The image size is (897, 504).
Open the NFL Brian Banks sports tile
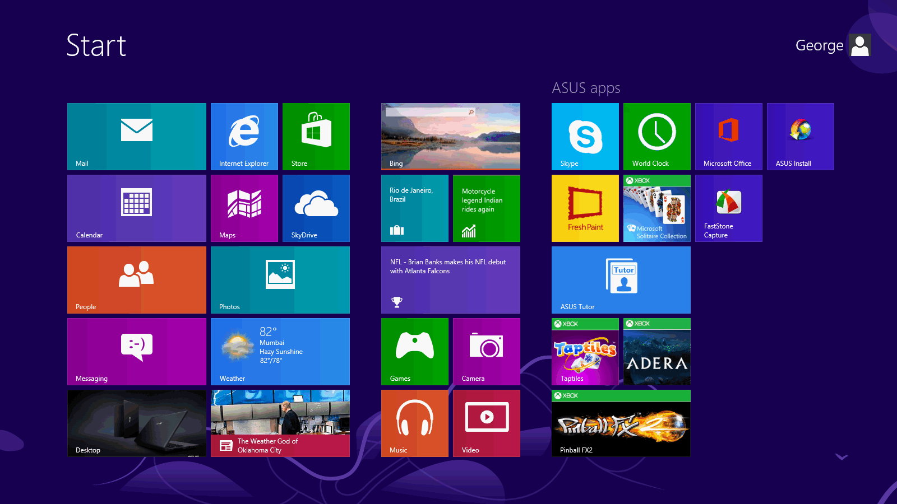[x=451, y=280]
